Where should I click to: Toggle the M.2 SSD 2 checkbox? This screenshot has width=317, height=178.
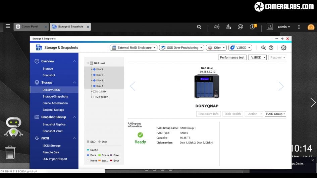(94, 97)
